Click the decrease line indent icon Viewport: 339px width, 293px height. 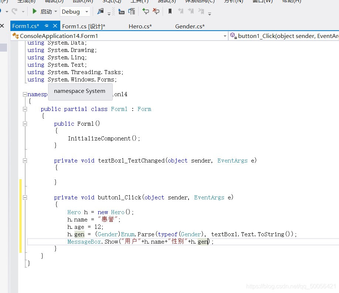coord(122,11)
